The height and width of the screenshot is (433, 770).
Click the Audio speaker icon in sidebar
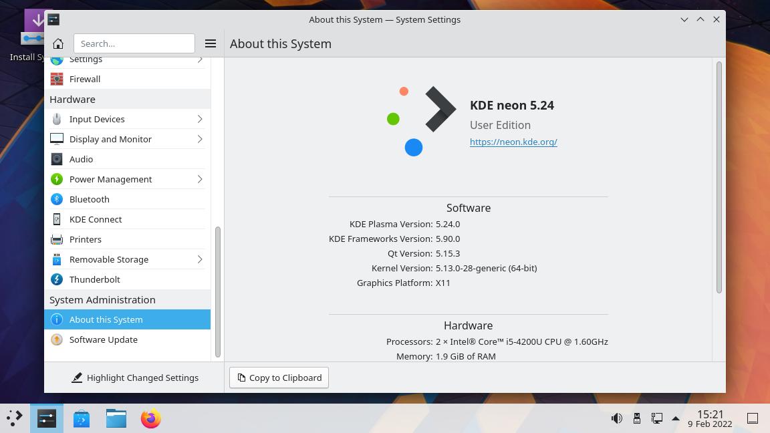coord(57,159)
